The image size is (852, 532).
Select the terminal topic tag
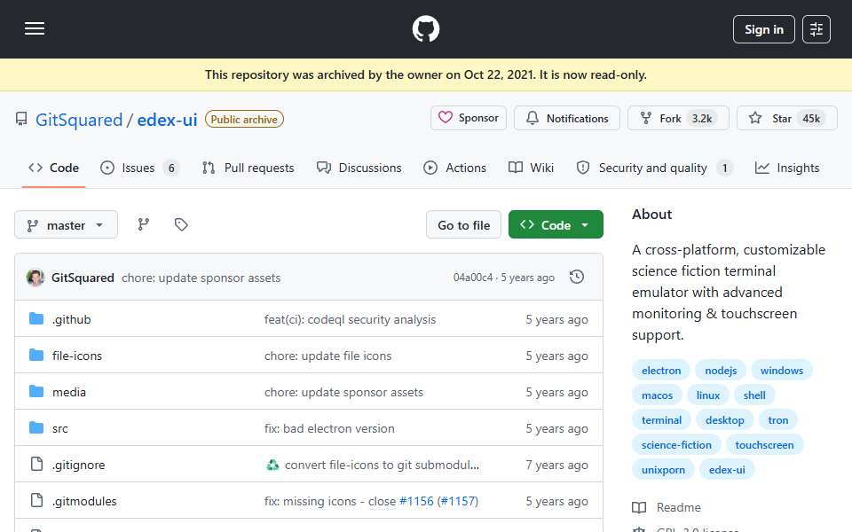661,420
